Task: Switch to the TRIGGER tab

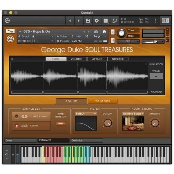Action: click(103, 101)
